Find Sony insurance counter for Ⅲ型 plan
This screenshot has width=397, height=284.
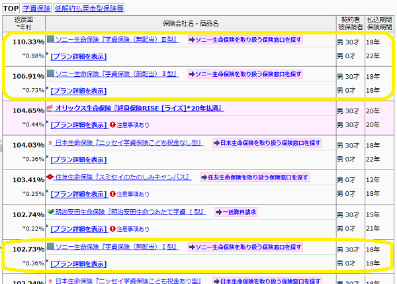pos(245,40)
